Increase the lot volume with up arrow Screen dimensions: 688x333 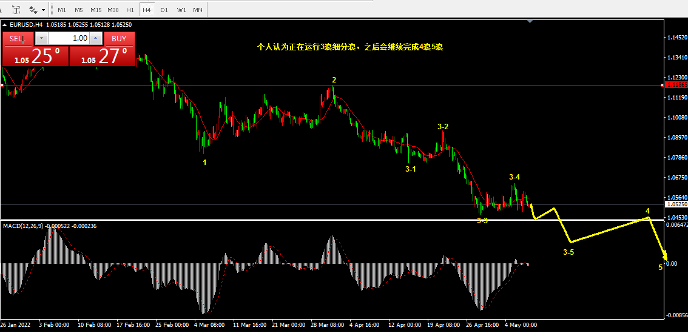tap(96, 39)
